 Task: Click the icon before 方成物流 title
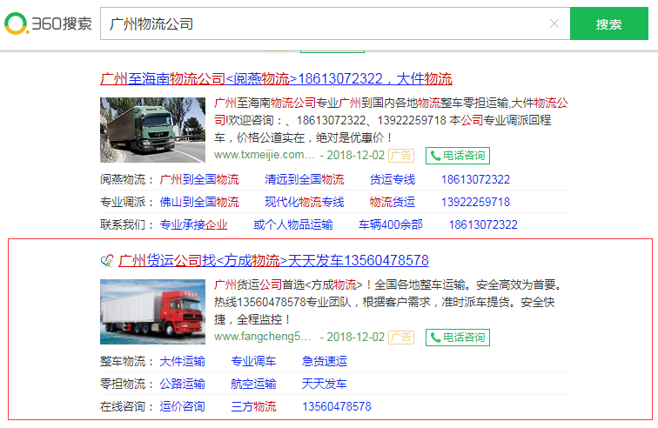pyautogui.click(x=107, y=260)
